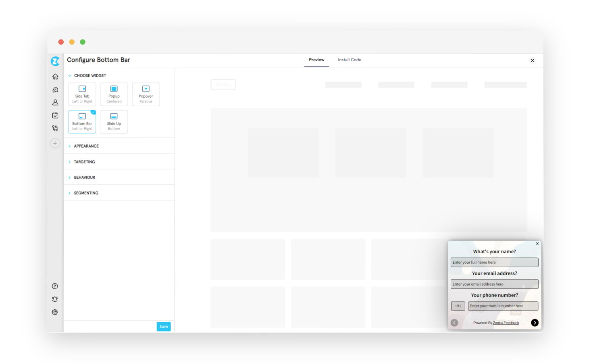591x363 pixels.
Task: Open the contacts person icon
Action: [x=55, y=102]
